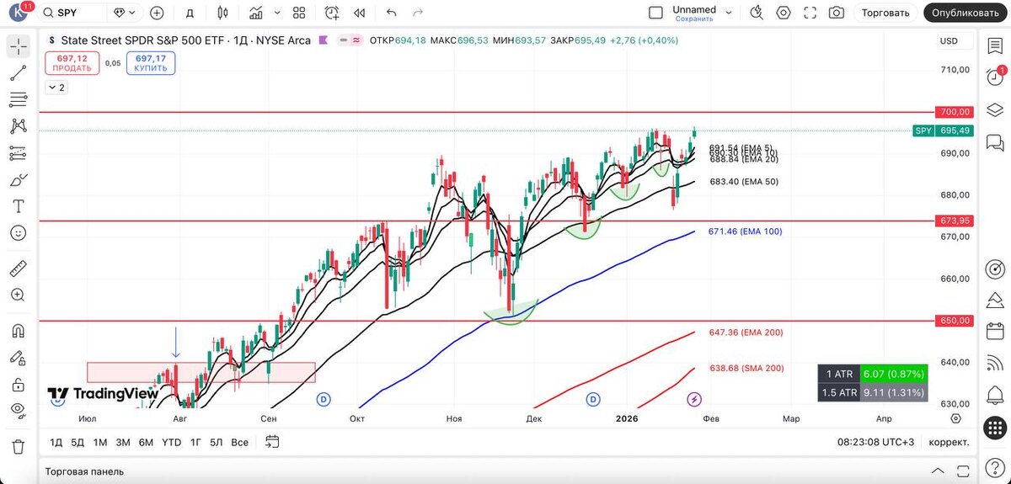Click the Торговать button
Image resolution: width=1011 pixels, height=484 pixels.
(885, 13)
